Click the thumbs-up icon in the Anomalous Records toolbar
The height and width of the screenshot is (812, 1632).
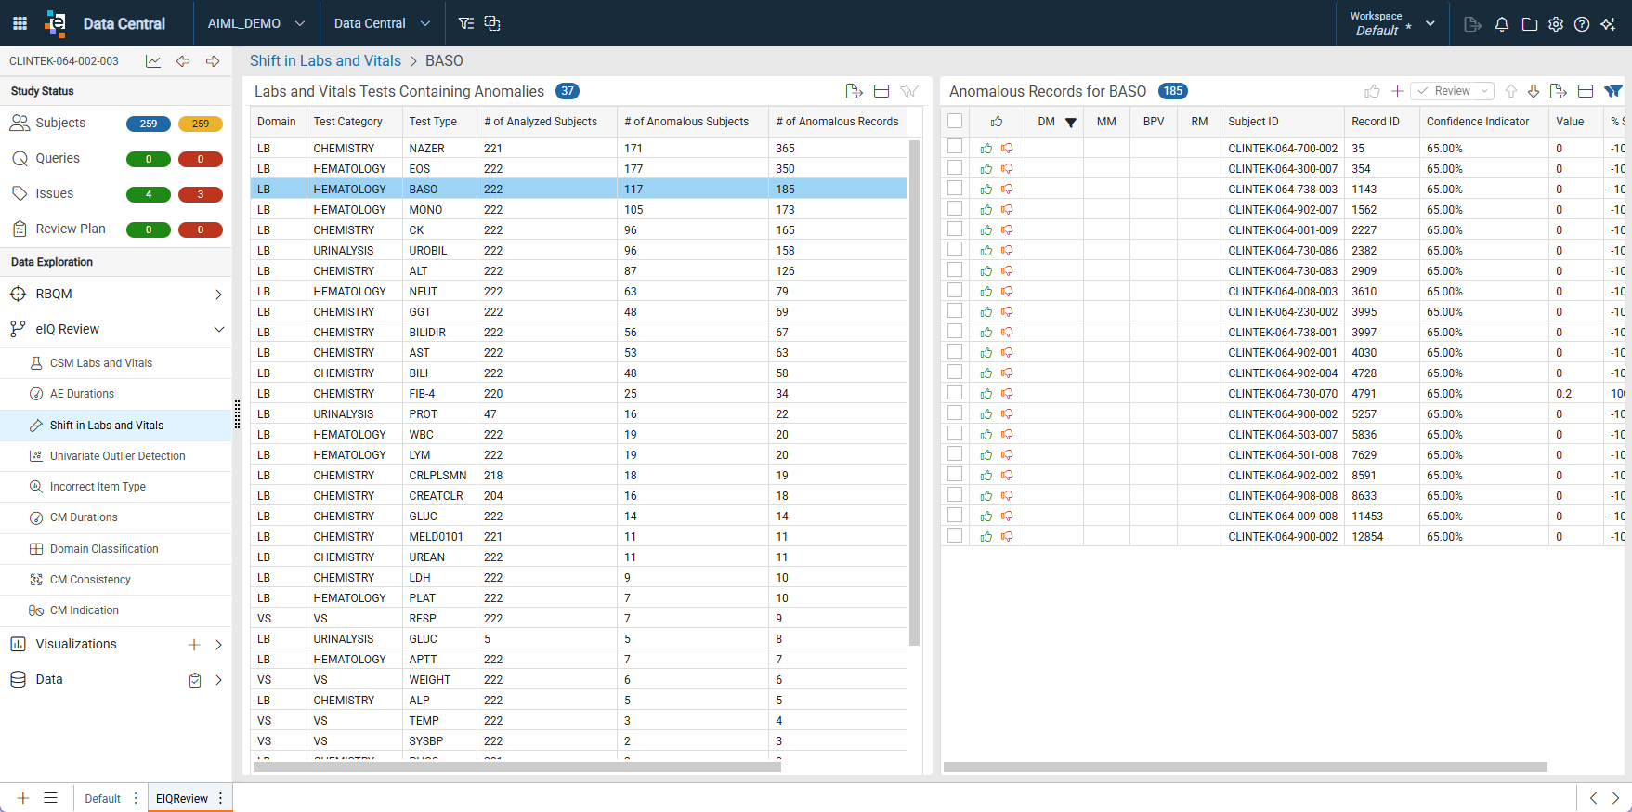click(1372, 91)
